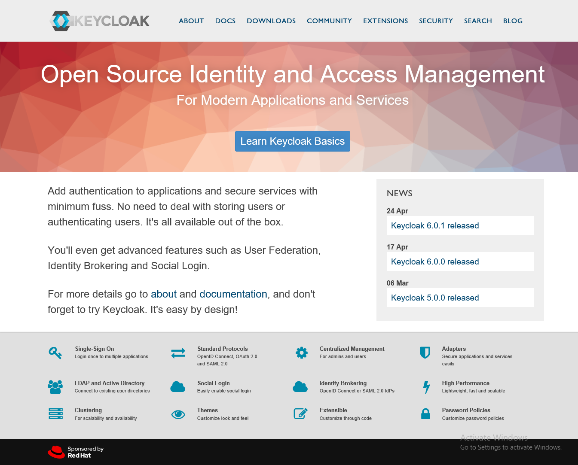
Task: Open the Keycloak 6.0.1 released news
Action: pyautogui.click(x=460, y=225)
